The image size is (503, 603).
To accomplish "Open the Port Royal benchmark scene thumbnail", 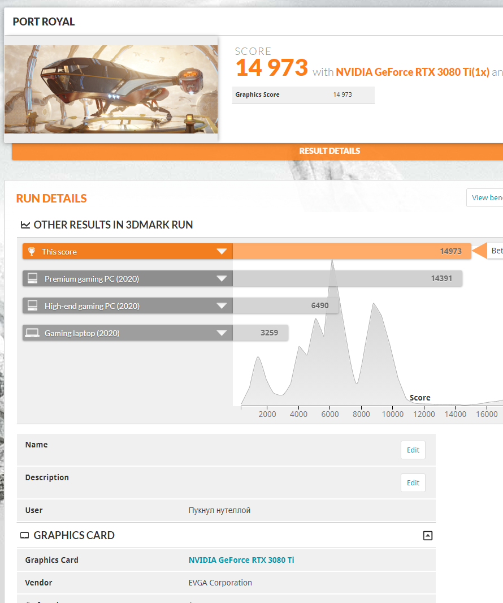I will pos(111,89).
